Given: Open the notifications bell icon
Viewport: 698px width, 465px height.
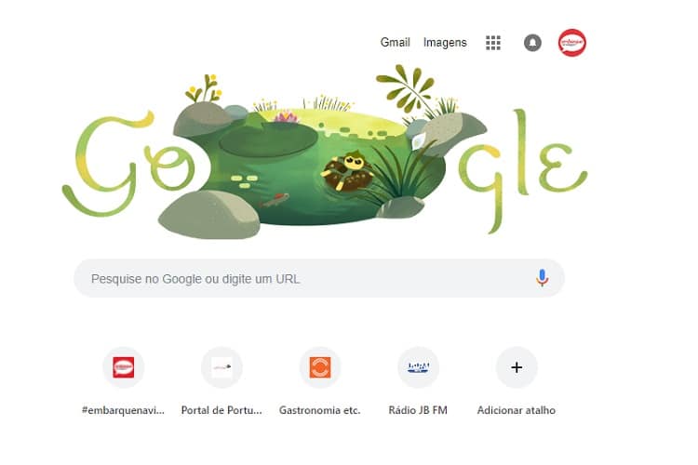Looking at the screenshot, I should click(532, 43).
